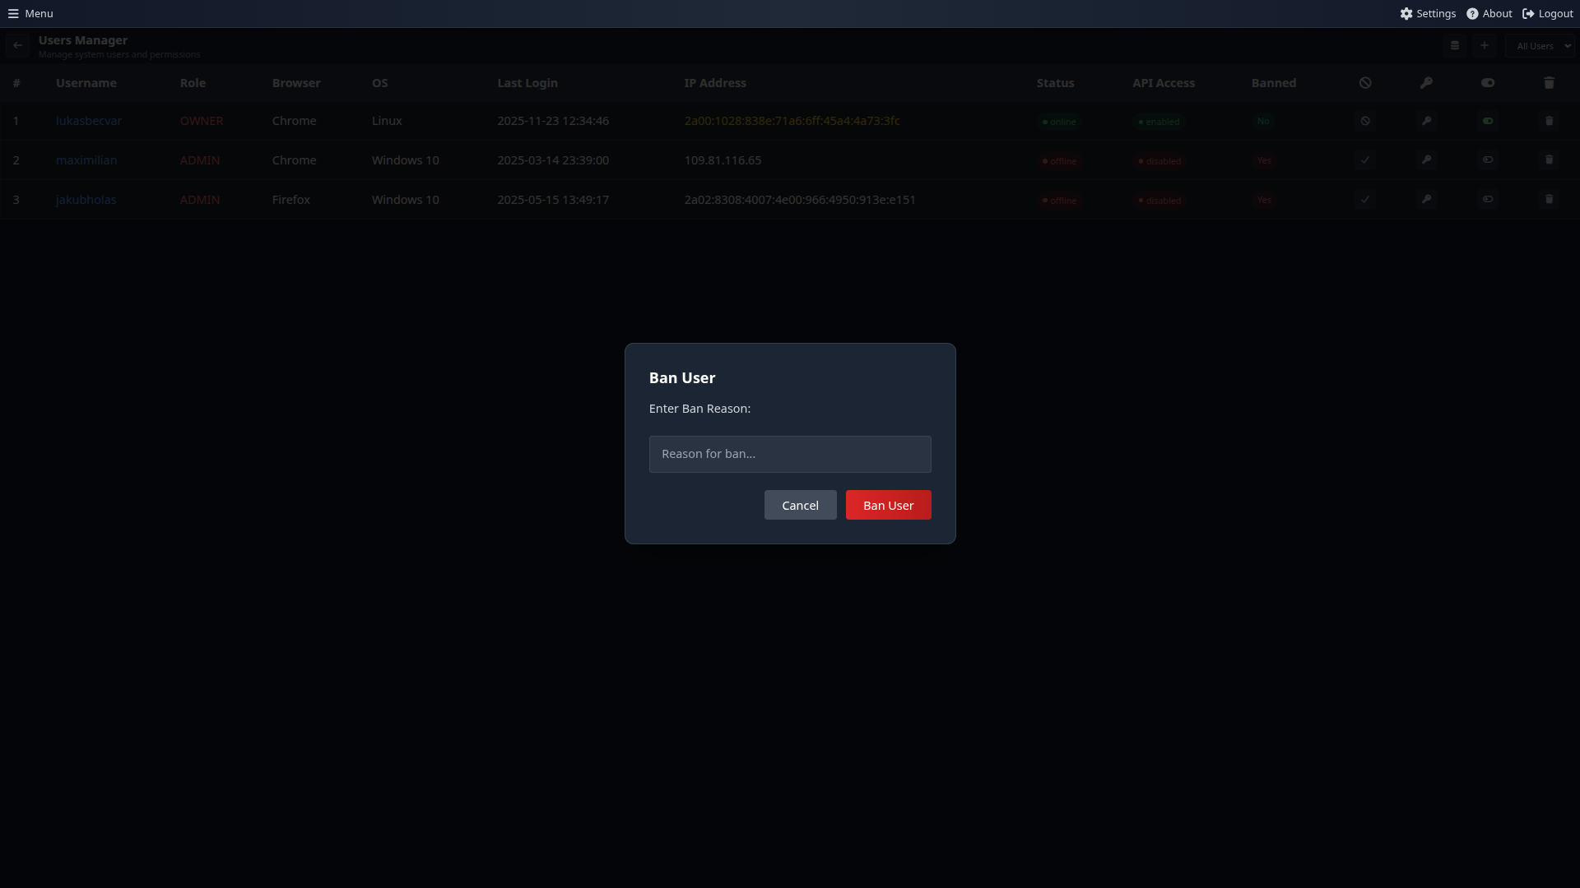Screen dimensions: 1580x888
Task: Click the plus icon to add a user
Action: [1485, 45]
